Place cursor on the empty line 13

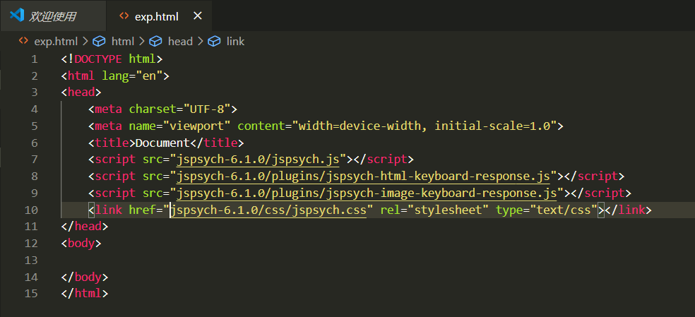(x=212, y=261)
